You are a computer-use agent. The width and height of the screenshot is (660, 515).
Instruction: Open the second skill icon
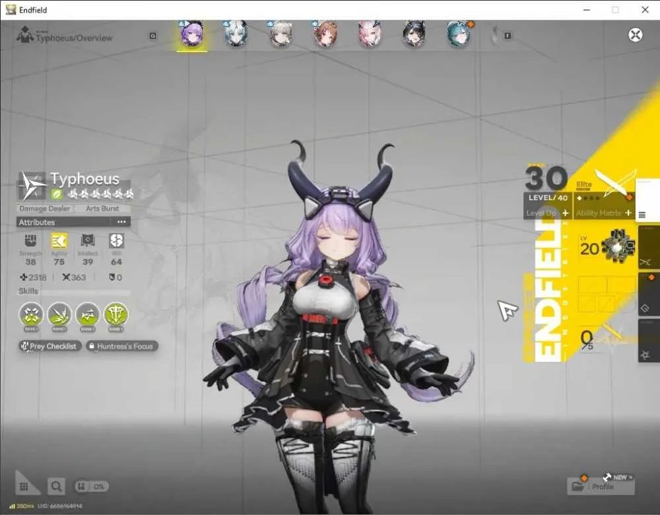[59, 314]
